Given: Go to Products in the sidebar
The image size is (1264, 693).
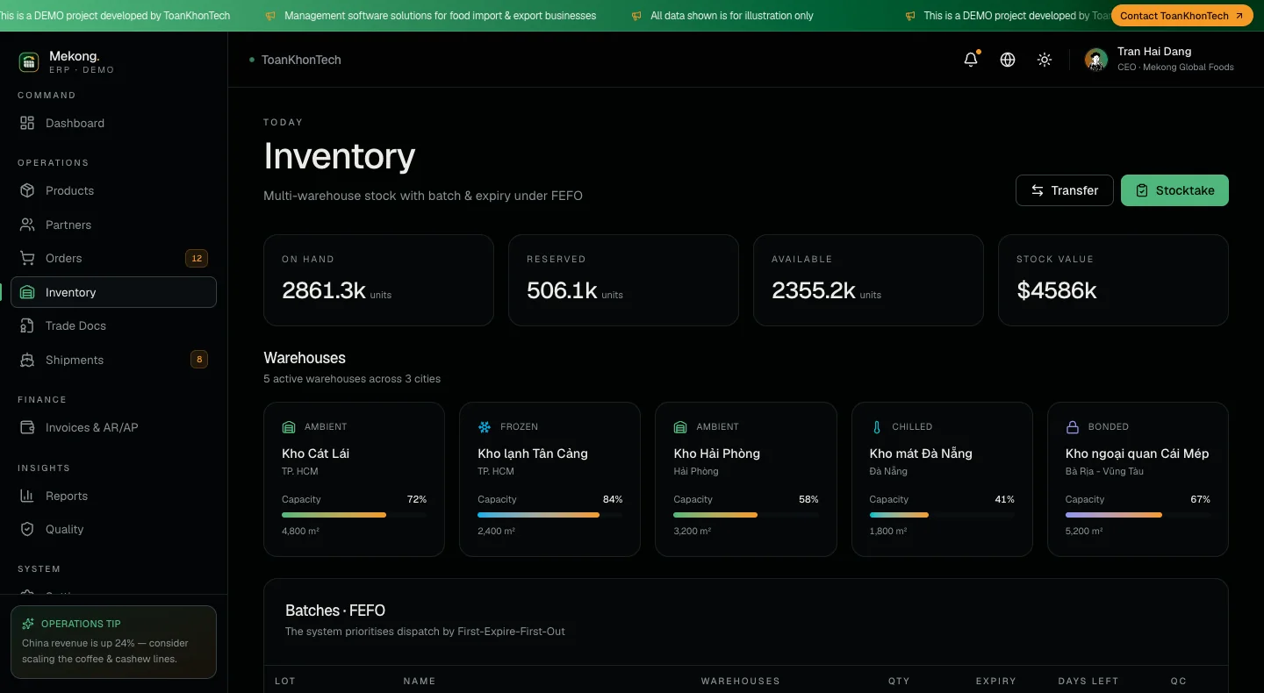Looking at the screenshot, I should coord(113,191).
